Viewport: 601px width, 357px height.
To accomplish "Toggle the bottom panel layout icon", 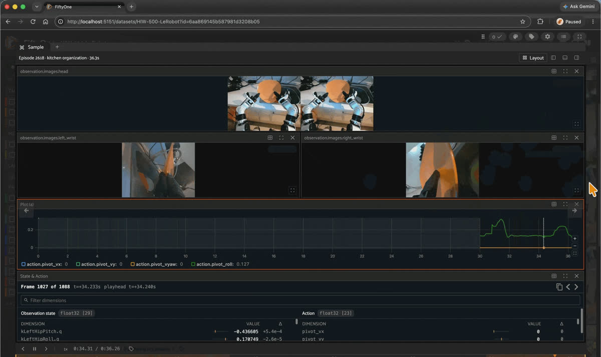I will point(565,58).
